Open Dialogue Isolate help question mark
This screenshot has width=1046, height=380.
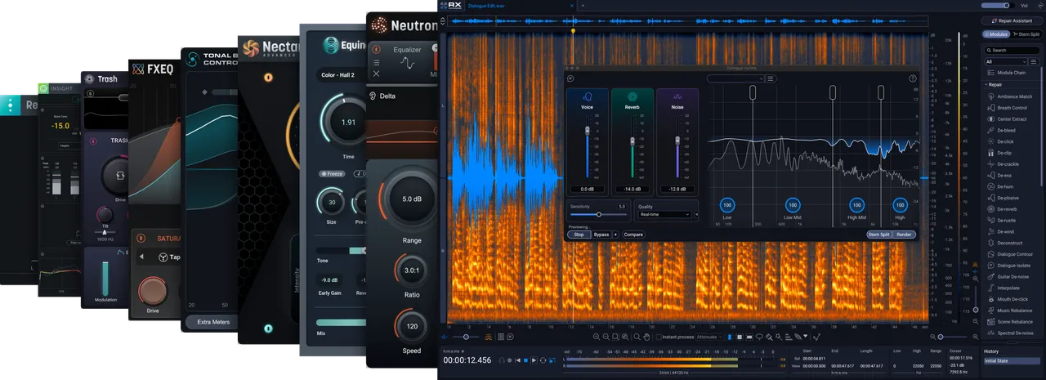tap(913, 78)
